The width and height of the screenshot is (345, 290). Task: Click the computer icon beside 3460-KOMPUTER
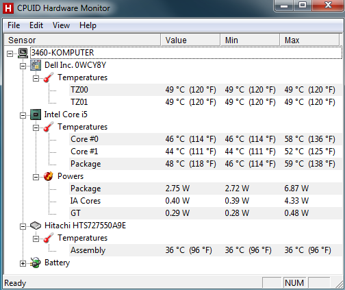click(23, 53)
